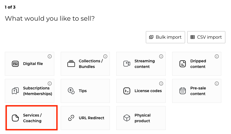Image resolution: width=231 pixels, height=134 pixels.
Task: Pick the License codes product label
Action: pyautogui.click(x=148, y=91)
